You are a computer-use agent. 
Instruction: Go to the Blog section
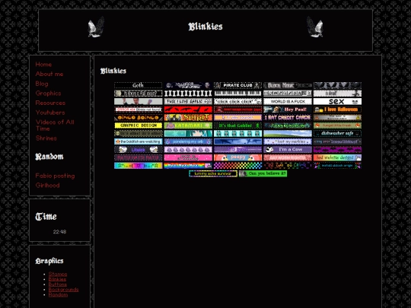[42, 84]
